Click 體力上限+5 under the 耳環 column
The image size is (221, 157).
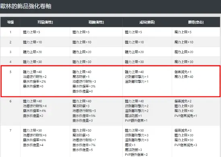tap(31, 32)
